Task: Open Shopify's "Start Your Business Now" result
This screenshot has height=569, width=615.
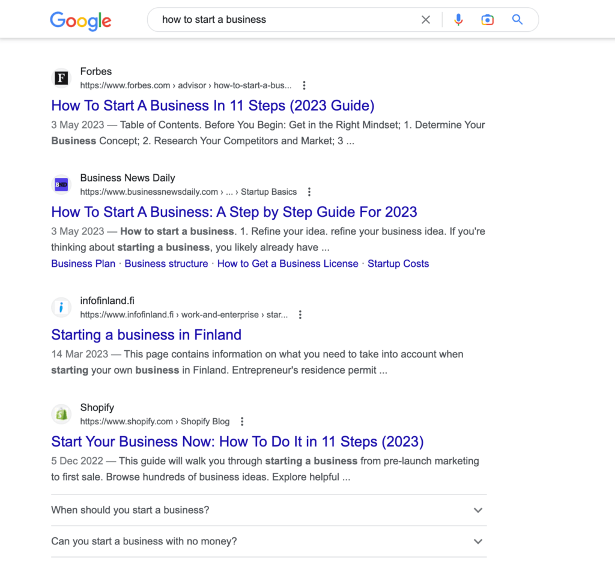Action: click(237, 442)
